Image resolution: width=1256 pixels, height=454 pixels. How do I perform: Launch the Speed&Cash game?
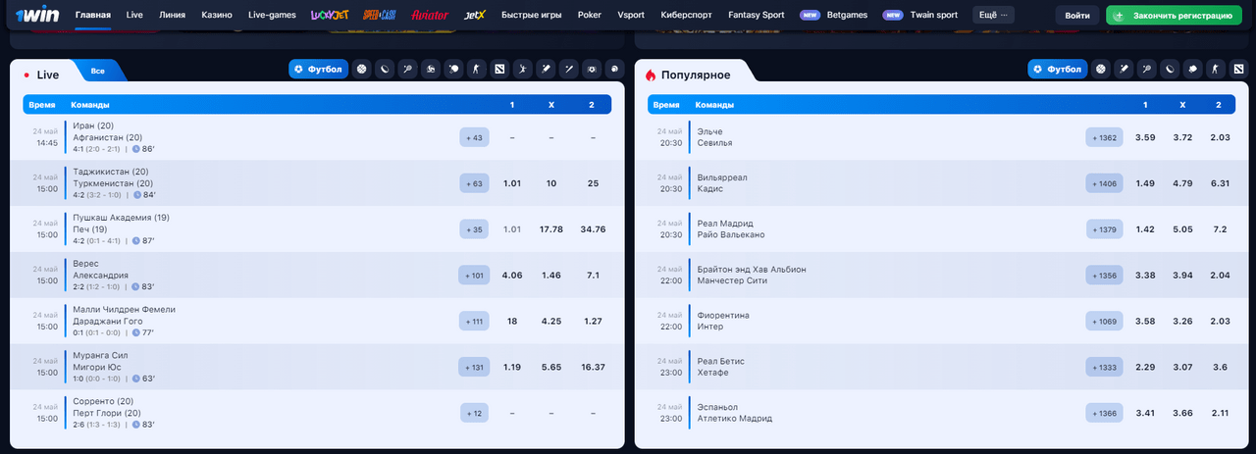coord(379,16)
